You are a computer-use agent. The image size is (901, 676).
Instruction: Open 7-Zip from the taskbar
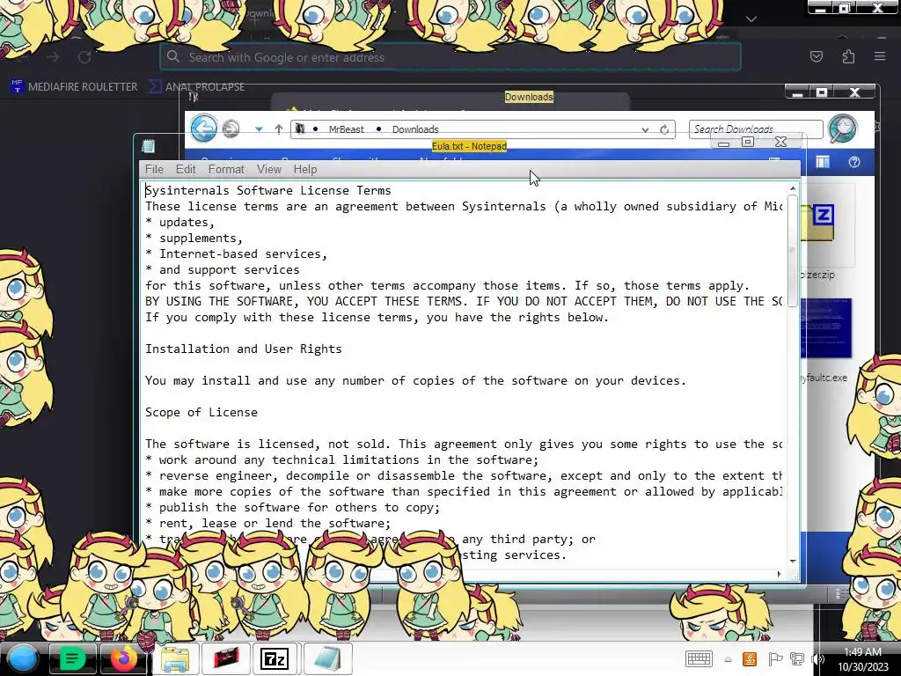coord(275,658)
